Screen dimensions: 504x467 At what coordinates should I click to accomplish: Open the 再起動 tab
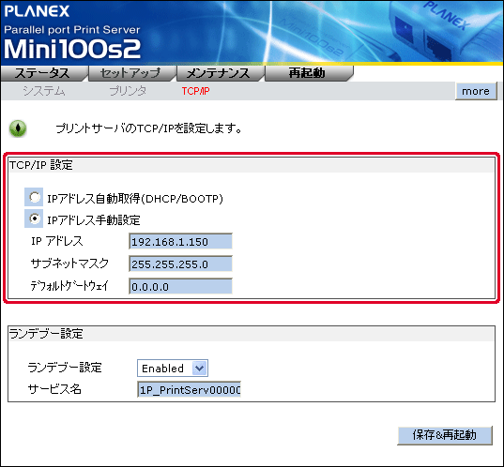click(x=308, y=73)
